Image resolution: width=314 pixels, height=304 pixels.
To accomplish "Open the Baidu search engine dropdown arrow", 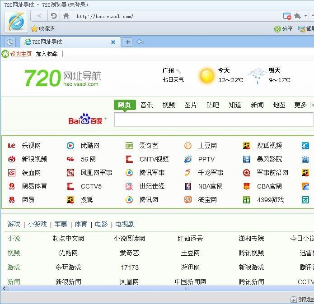I will click(x=106, y=120).
